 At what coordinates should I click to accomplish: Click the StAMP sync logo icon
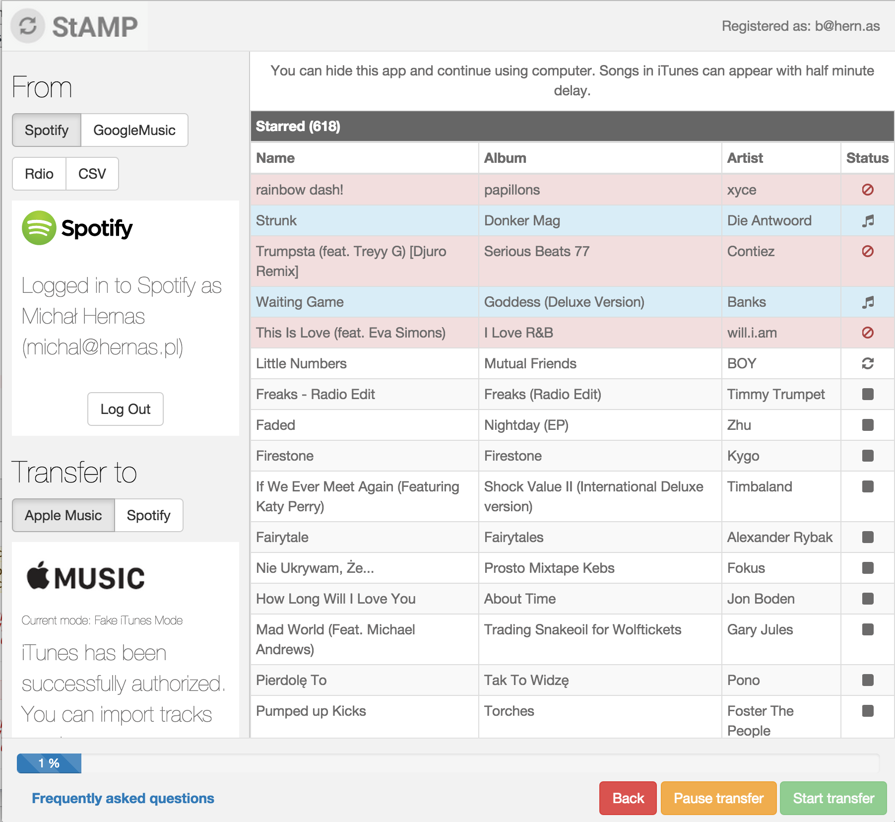point(28,26)
